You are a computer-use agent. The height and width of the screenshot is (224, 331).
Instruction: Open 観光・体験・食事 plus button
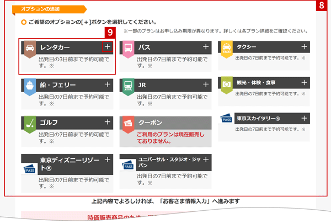coord(303,82)
